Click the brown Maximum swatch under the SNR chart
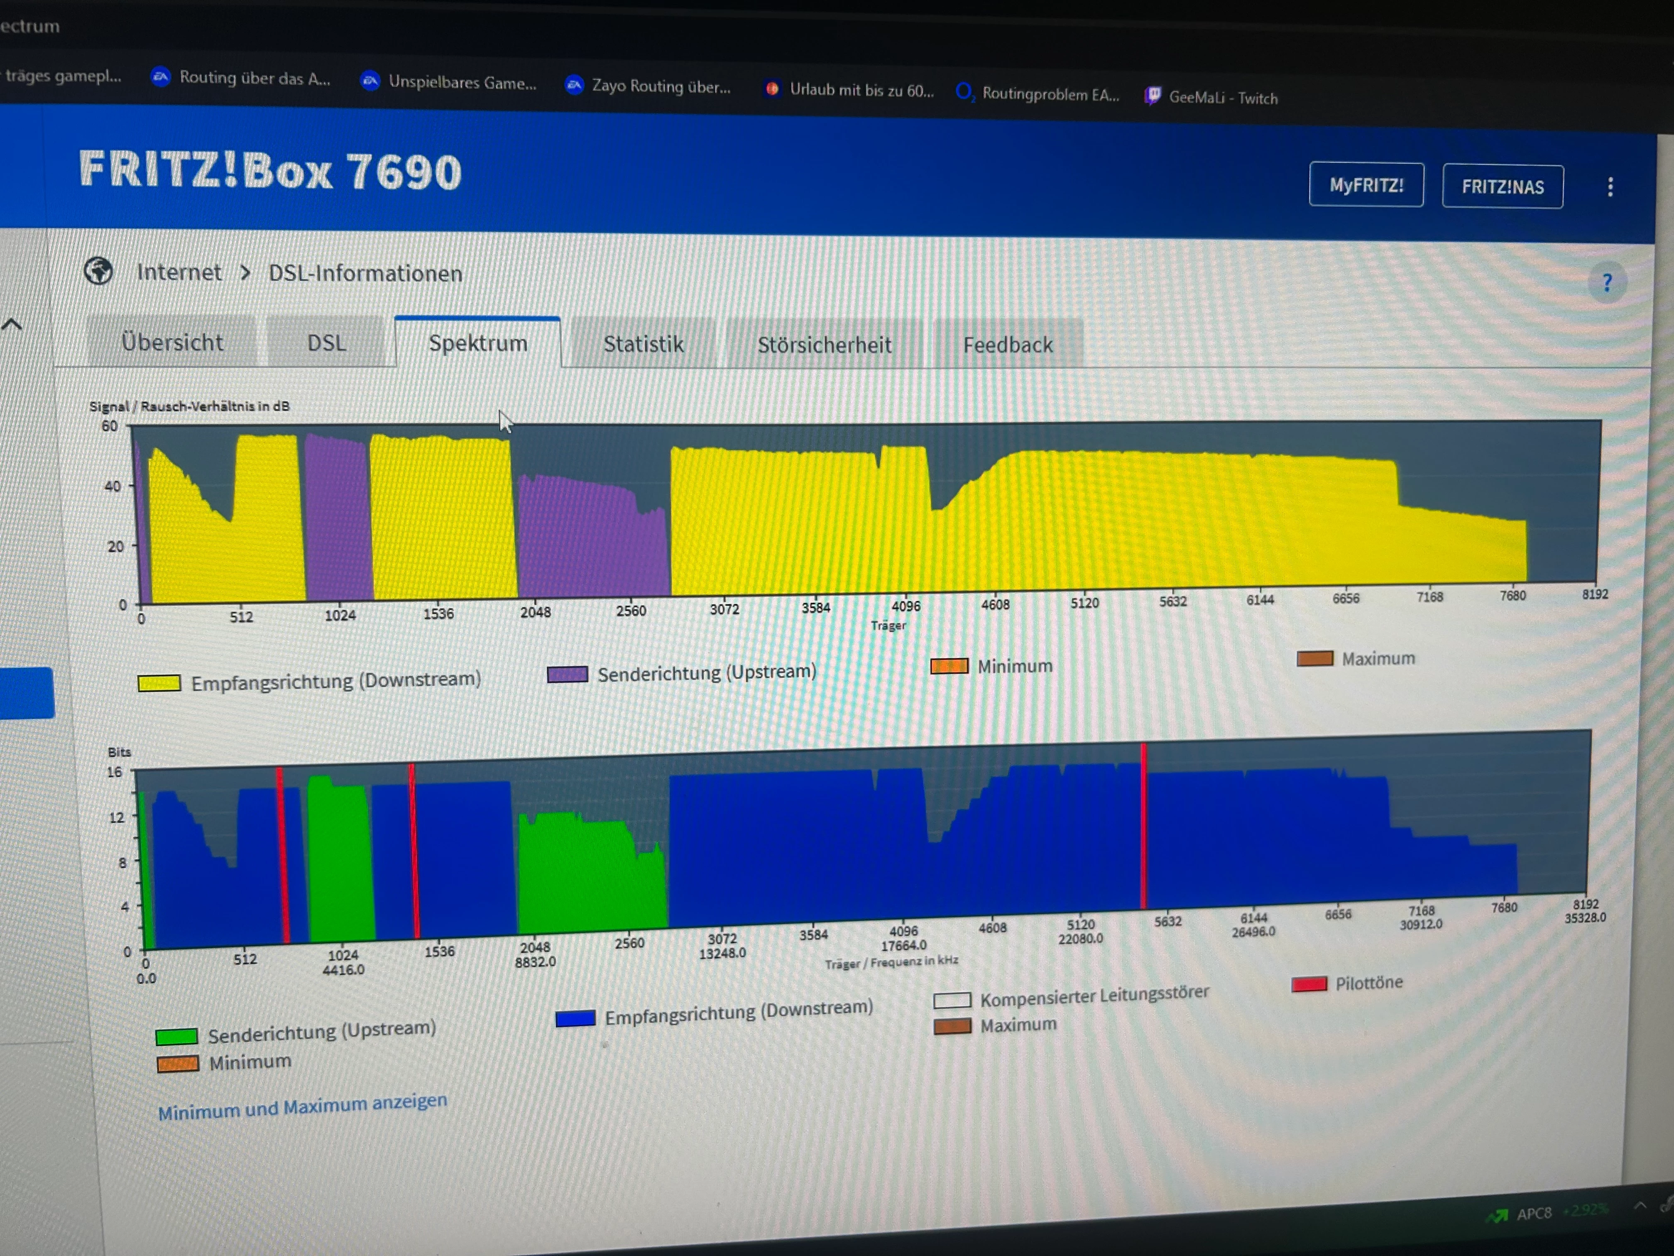 (1314, 659)
